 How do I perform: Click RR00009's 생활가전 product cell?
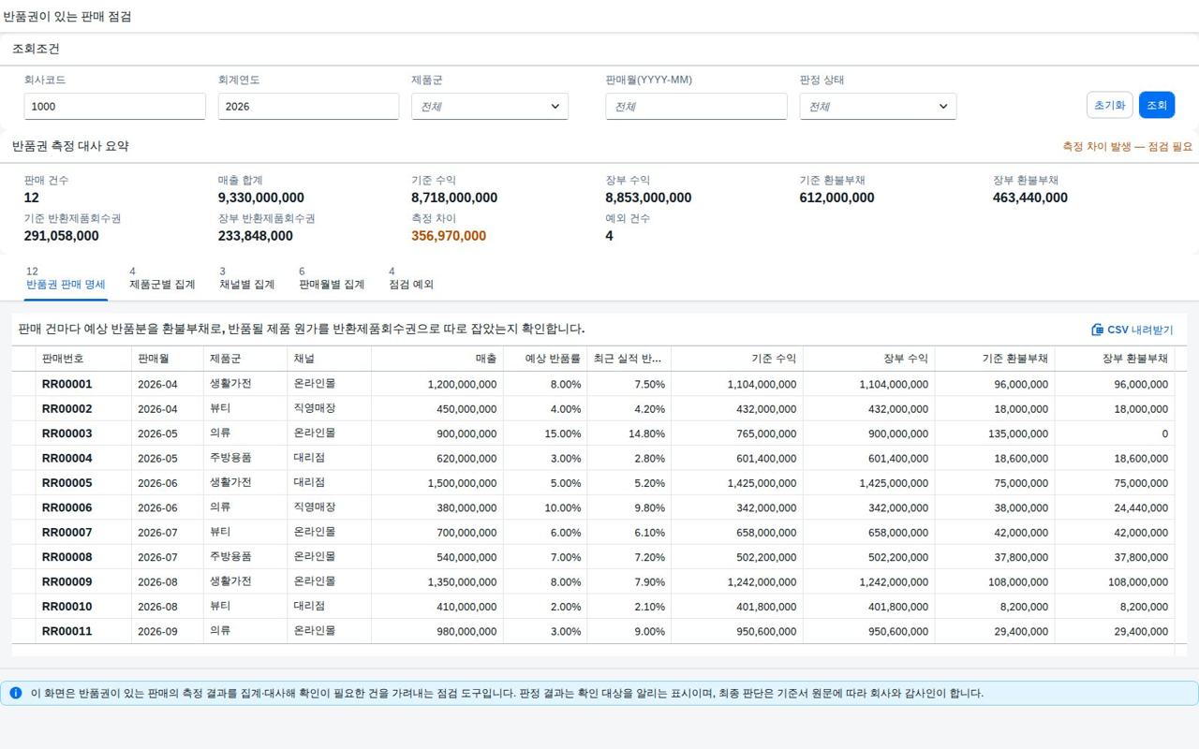coord(245,581)
